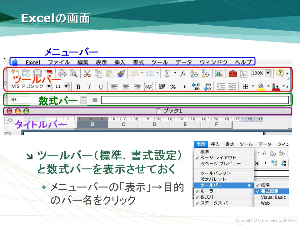Save the workbook with floppy icon
The width and height of the screenshot is (300, 225).
pyautogui.click(x=37, y=73)
